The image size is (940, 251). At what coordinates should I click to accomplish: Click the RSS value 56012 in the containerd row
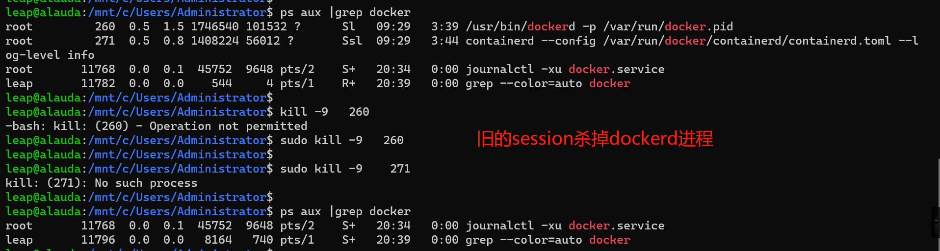(263, 41)
